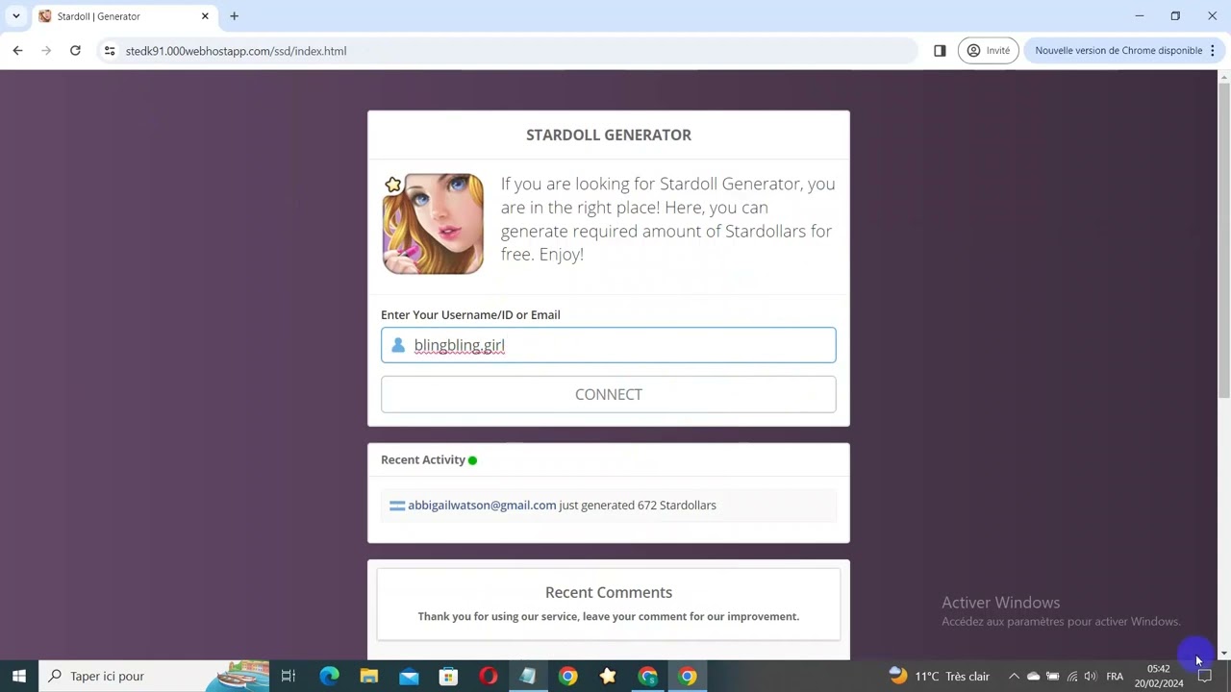Image resolution: width=1231 pixels, height=692 pixels.
Task: Click the Stardoll girl avatar image
Action: click(433, 224)
